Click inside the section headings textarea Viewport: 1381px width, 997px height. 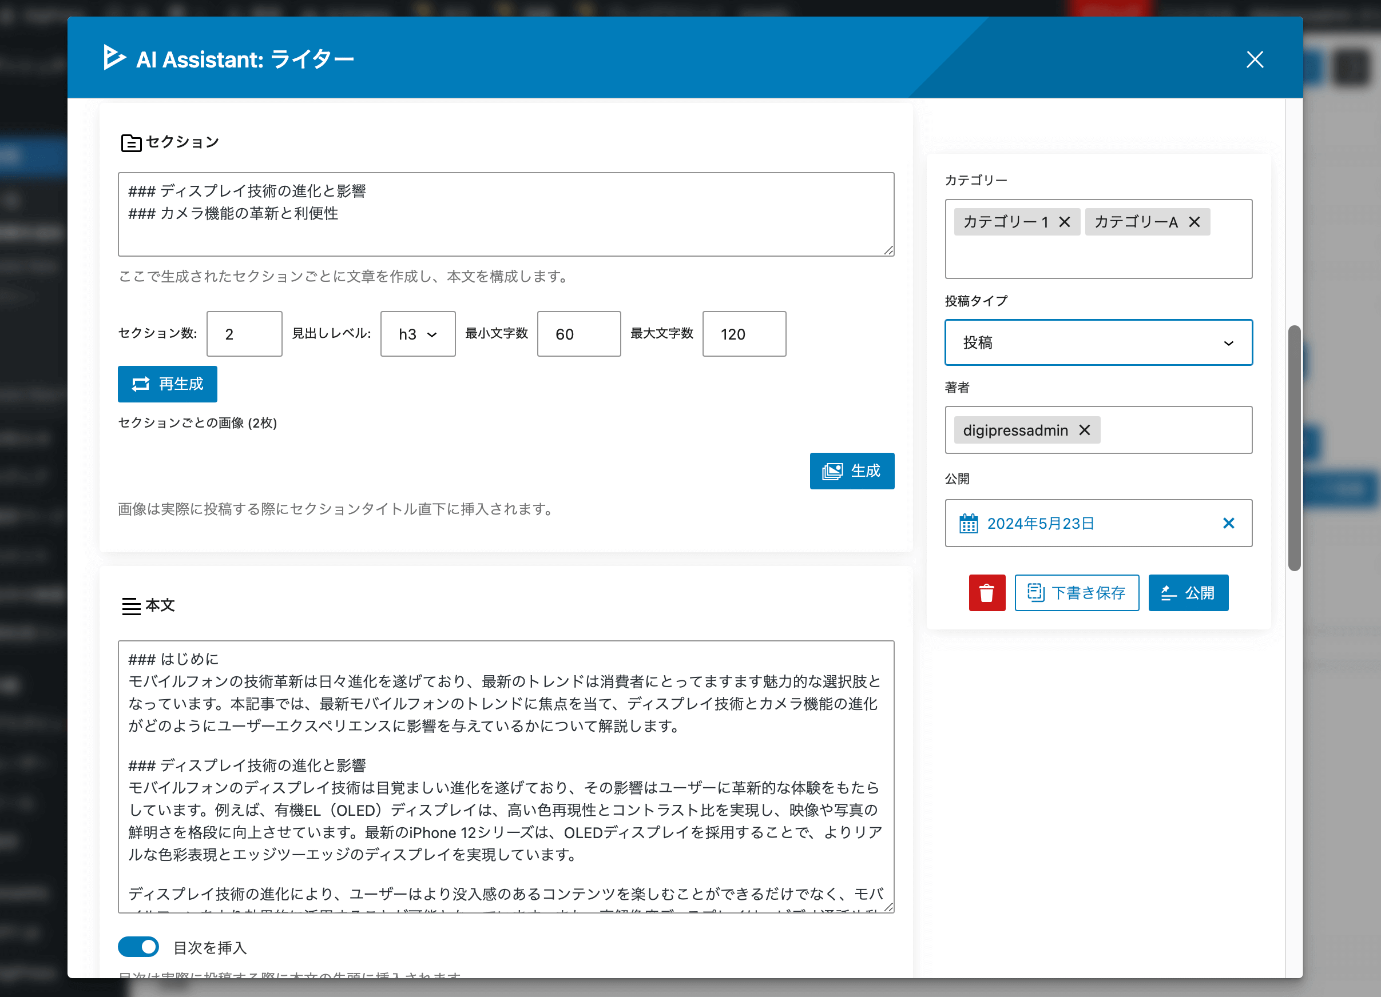coord(506,214)
